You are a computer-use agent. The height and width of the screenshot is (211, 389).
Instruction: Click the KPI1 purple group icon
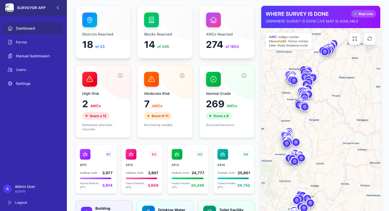85,154
